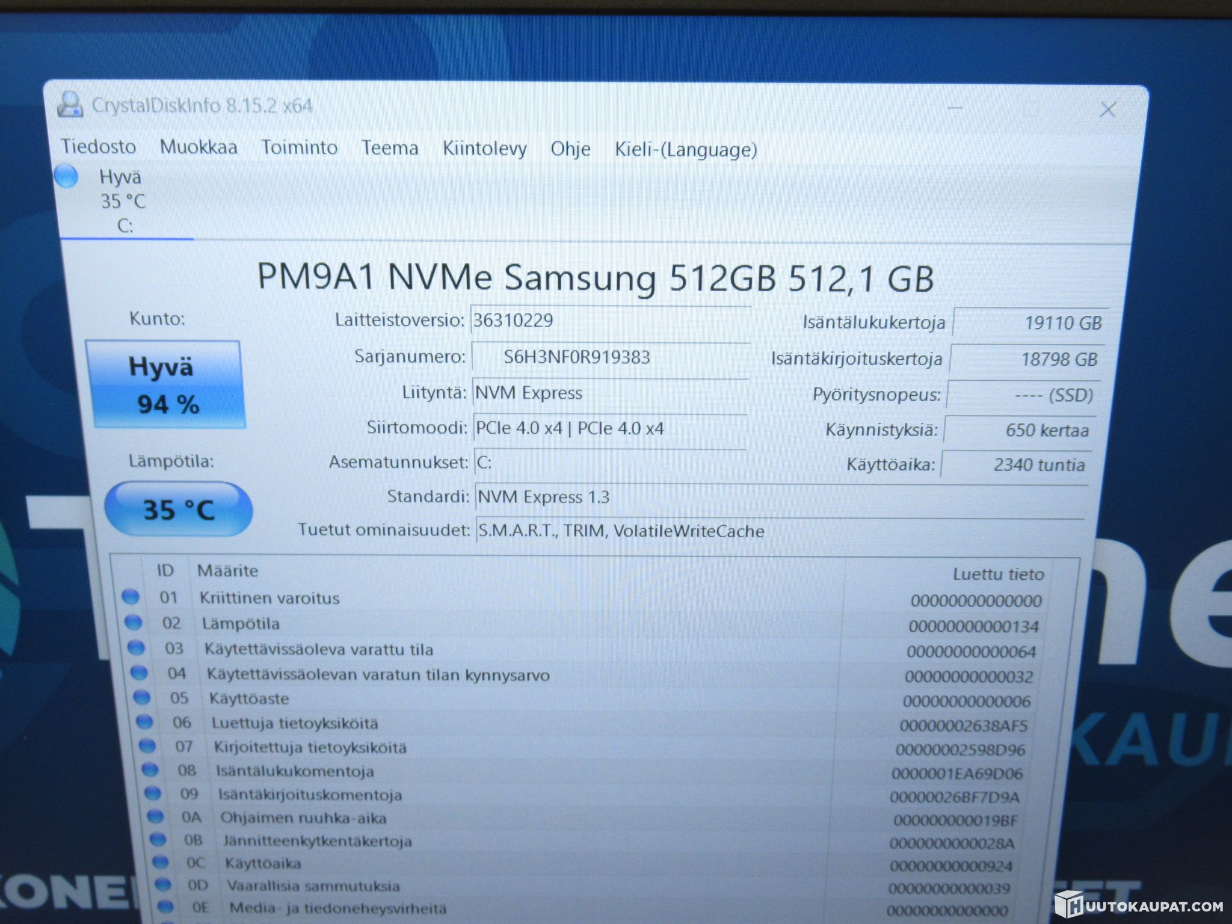Click the status dot for Jännitteenkytkentäkertoja

point(158,839)
